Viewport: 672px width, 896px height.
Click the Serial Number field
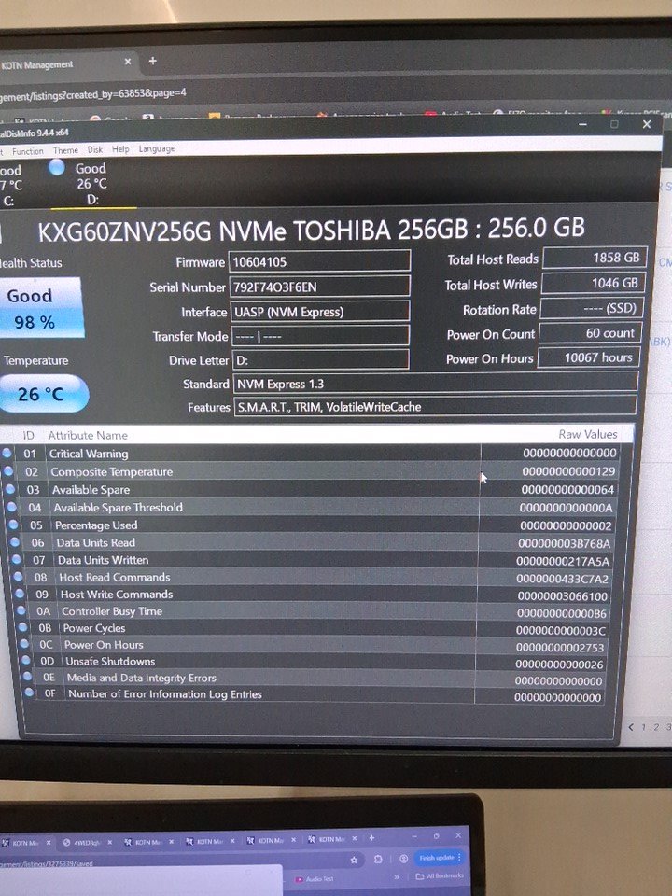pyautogui.click(x=319, y=287)
